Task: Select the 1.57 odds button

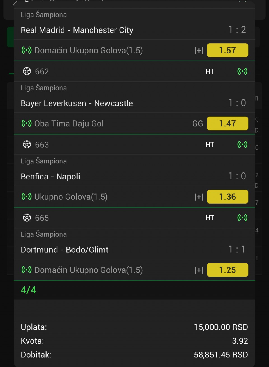Action: [227, 50]
